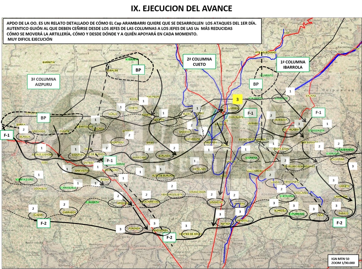Click the circled BETOLAZA objective
The width and height of the screenshot is (362, 269).
coord(199,169)
